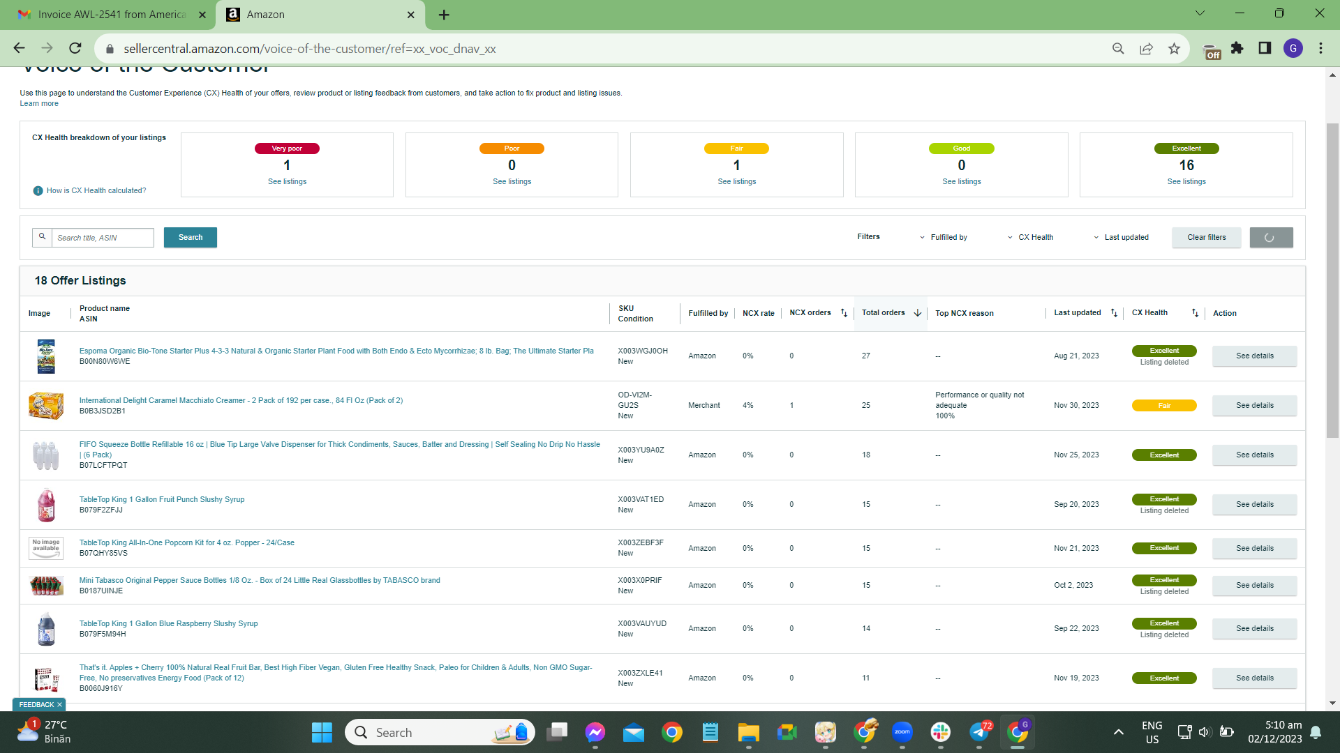Open the tab search chevron in title bar
This screenshot has width=1340, height=753.
(1200, 13)
